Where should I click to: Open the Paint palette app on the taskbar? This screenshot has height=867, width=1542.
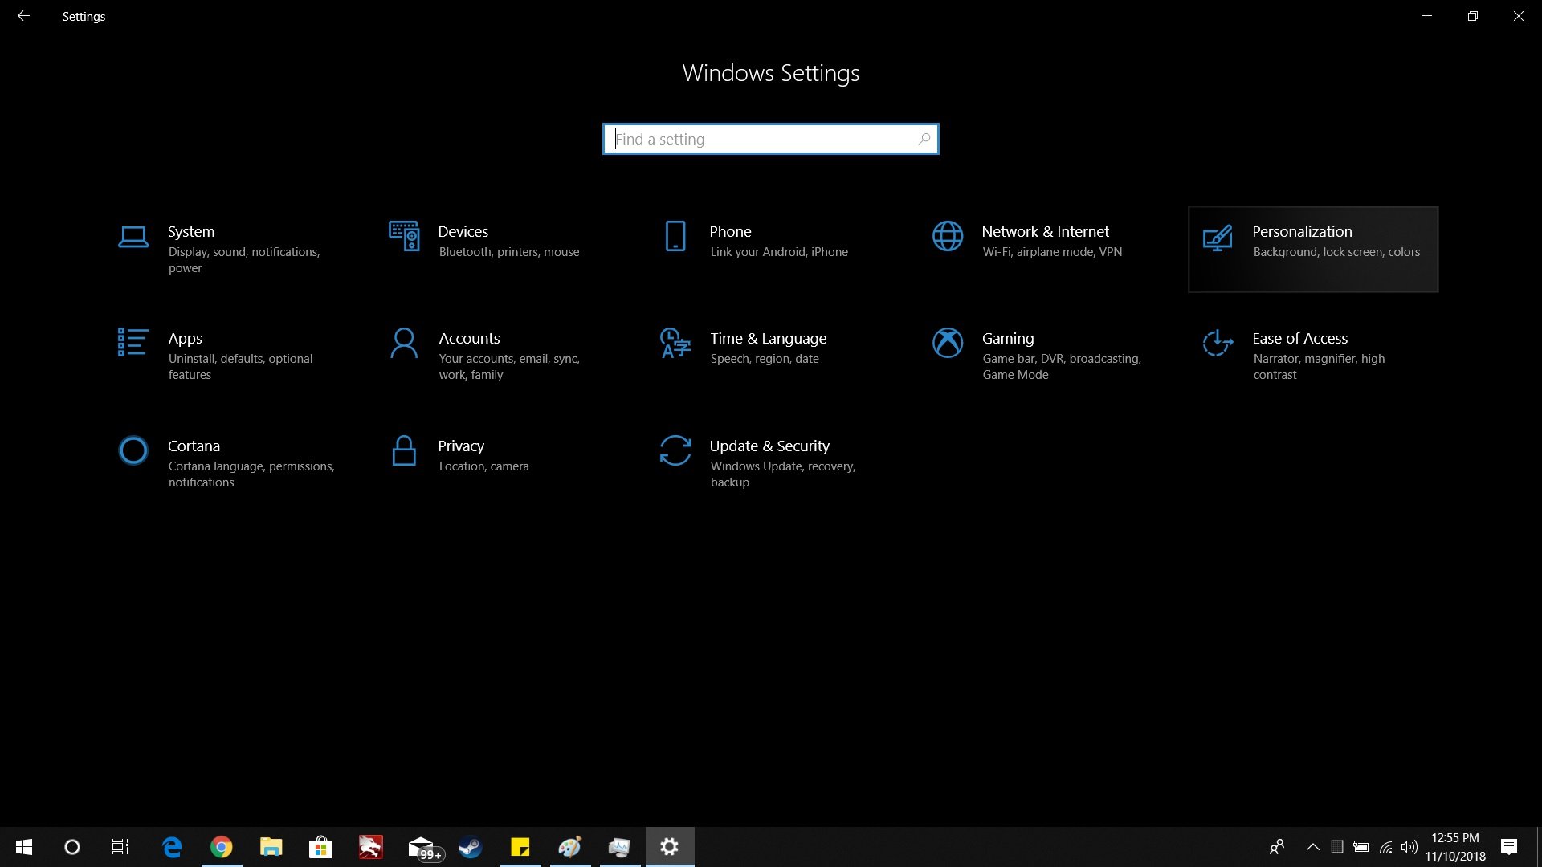570,847
